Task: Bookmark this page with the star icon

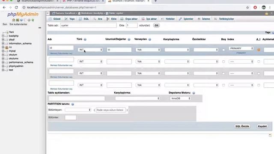Action: (x=247, y=8)
